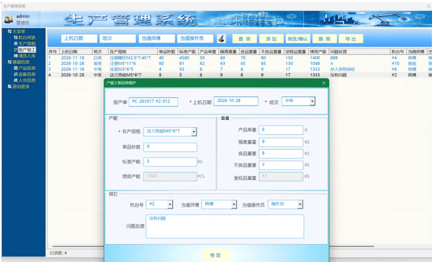
Task: Open the 当值操作员 dropdown in the dialog
Action: 300,204
